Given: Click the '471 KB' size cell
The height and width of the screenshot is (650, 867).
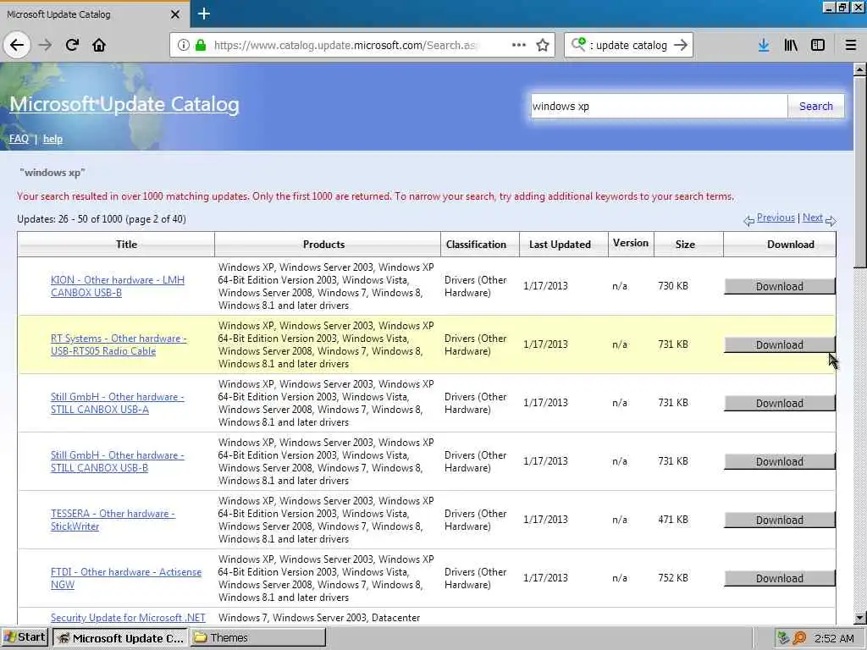Looking at the screenshot, I should [673, 520].
